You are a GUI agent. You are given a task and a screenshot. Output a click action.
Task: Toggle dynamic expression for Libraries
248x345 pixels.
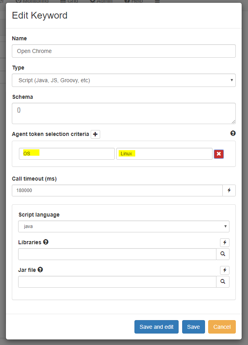click(225, 243)
